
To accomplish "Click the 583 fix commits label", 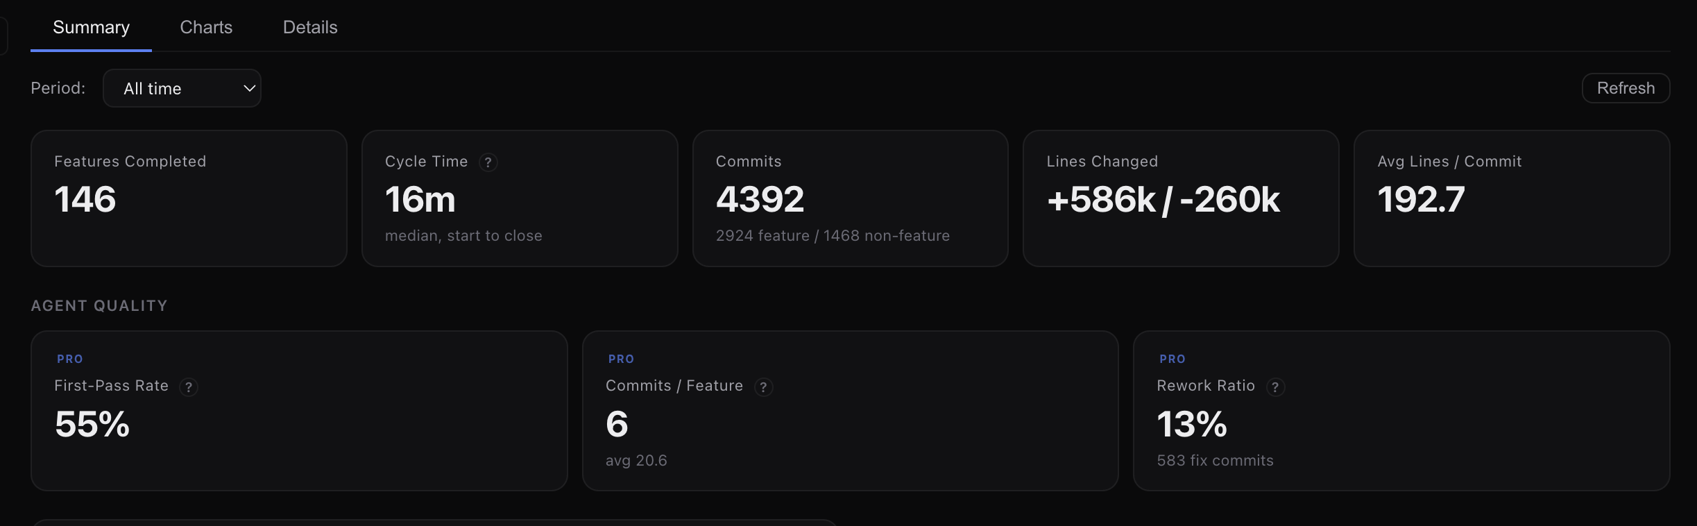I will [1215, 460].
